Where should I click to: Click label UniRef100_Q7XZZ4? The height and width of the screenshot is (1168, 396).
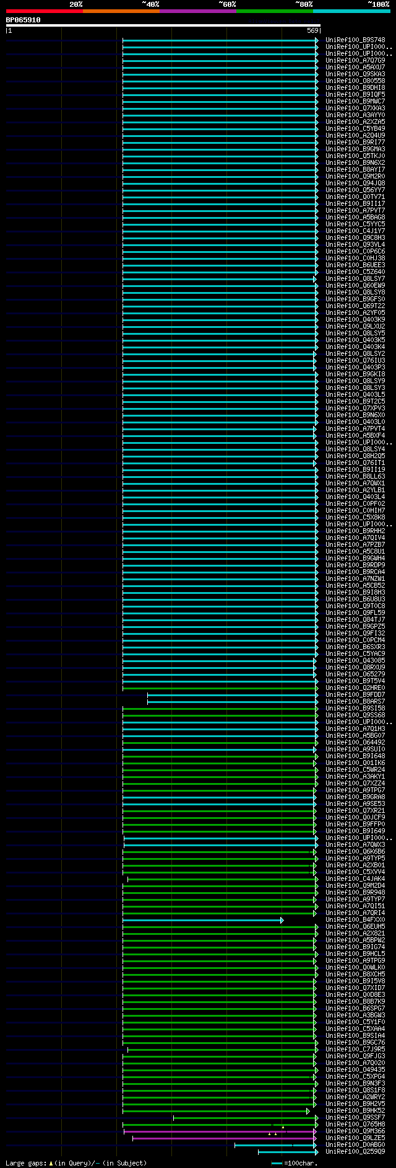click(355, 784)
